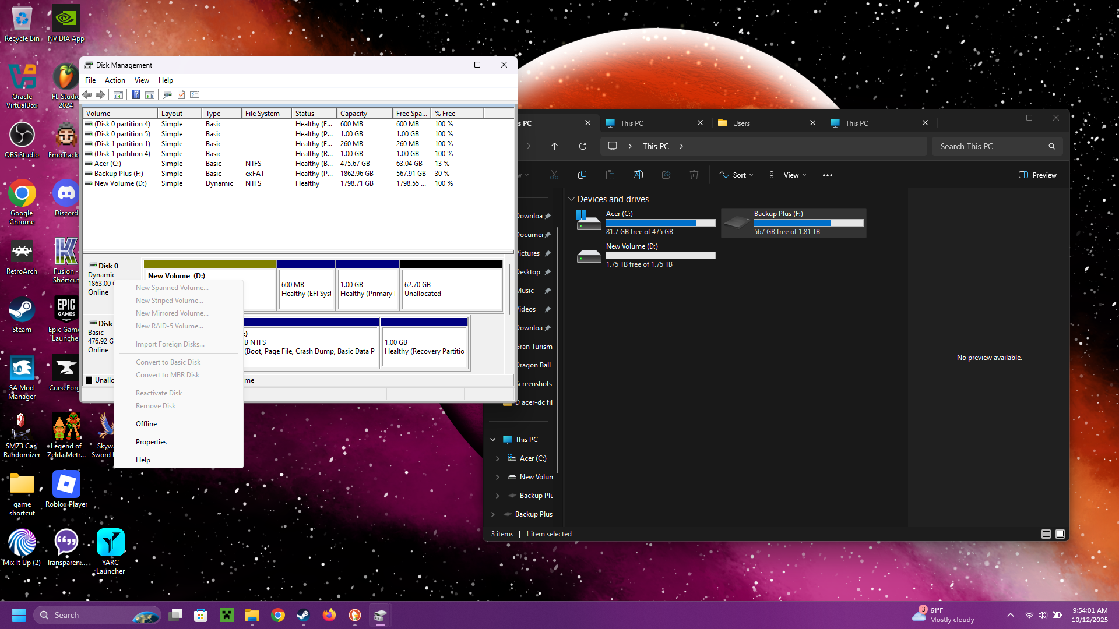The width and height of the screenshot is (1119, 629).
Task: Expand Acer (C:) in navigation tree
Action: click(x=497, y=458)
